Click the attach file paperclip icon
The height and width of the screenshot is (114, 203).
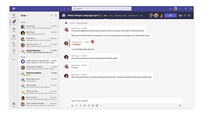coord(81,106)
